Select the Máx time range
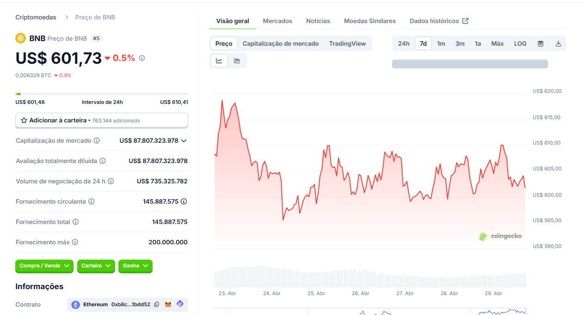584x315 pixels. pyautogui.click(x=498, y=43)
